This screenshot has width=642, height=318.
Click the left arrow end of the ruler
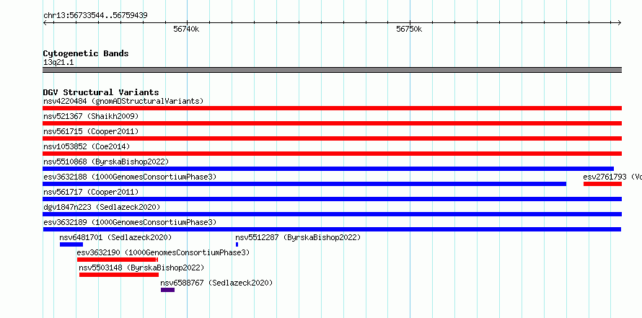[45, 23]
